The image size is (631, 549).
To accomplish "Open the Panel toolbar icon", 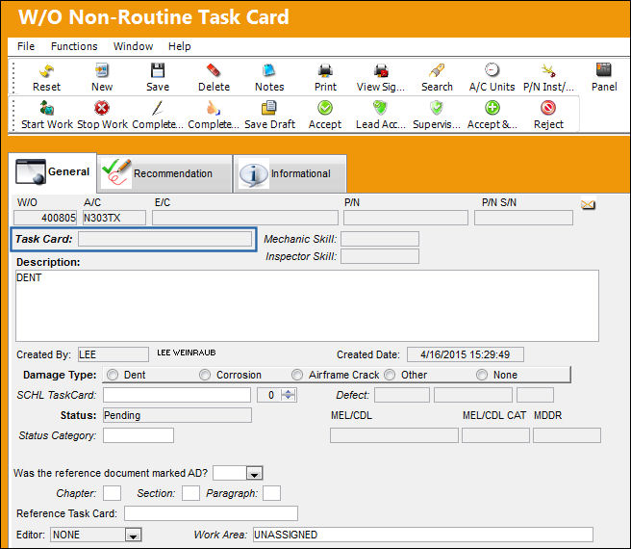I will pyautogui.click(x=604, y=70).
